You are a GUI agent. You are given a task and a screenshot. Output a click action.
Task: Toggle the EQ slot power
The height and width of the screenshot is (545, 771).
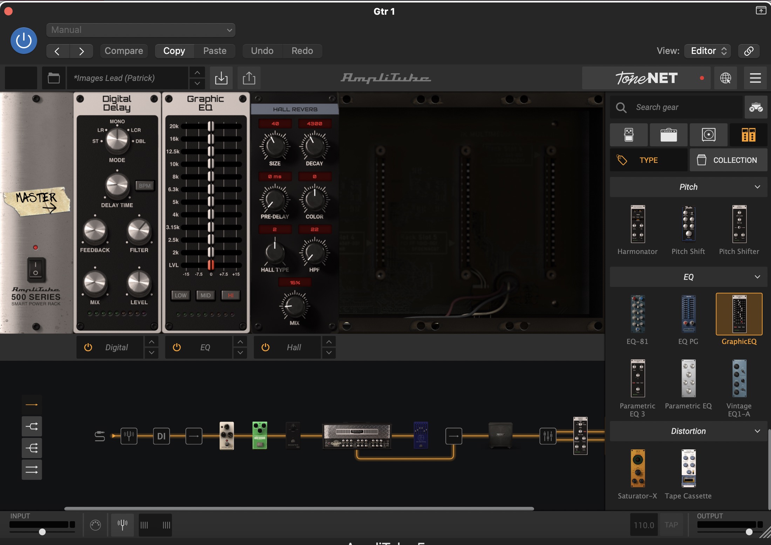pyautogui.click(x=177, y=347)
